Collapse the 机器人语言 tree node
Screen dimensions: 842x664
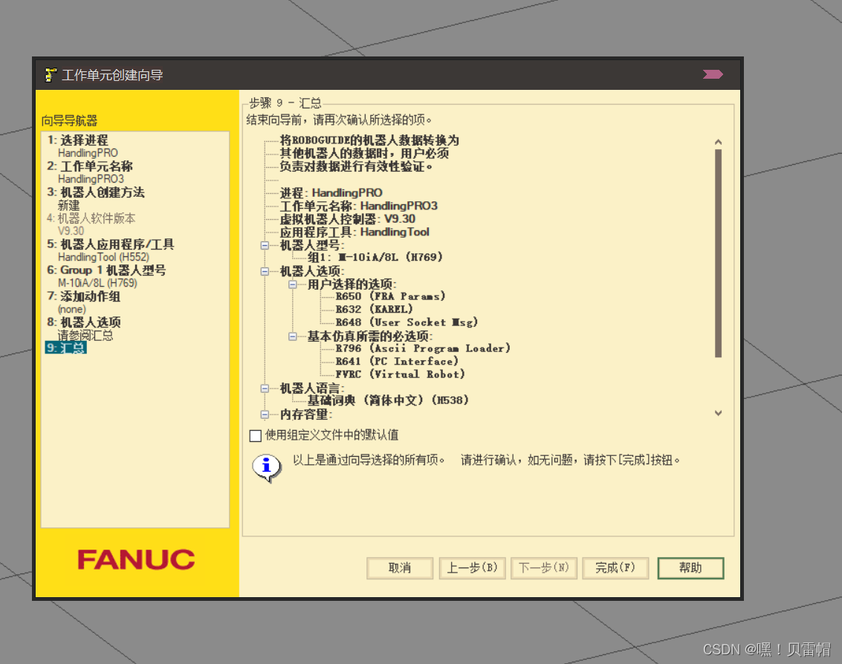pos(265,388)
